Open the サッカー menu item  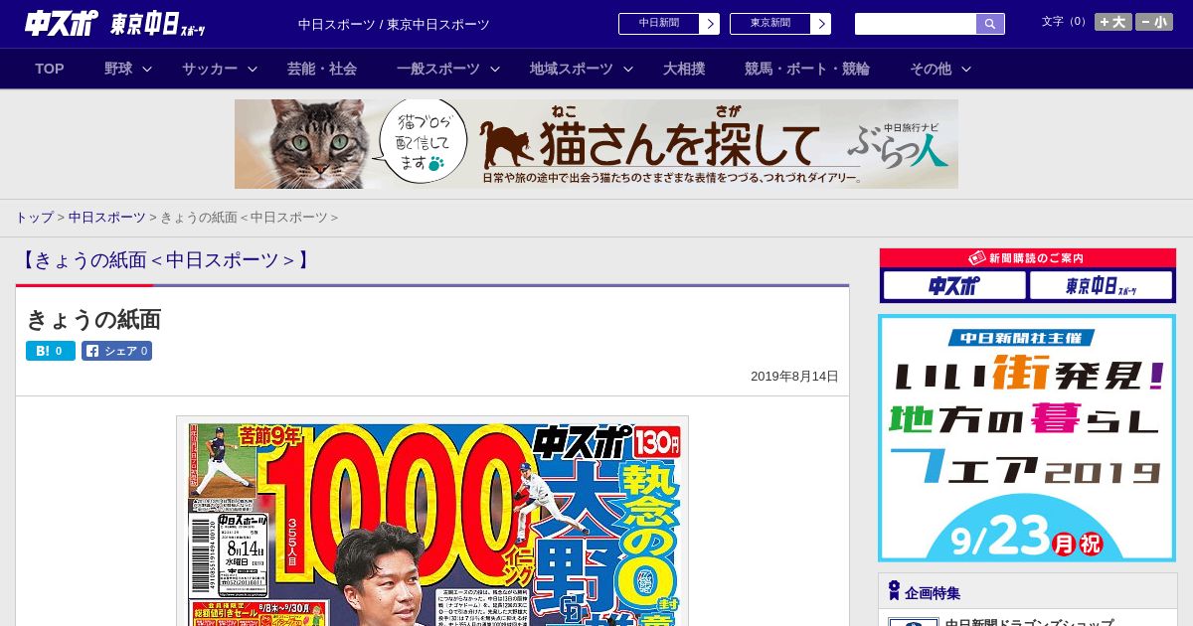210,69
